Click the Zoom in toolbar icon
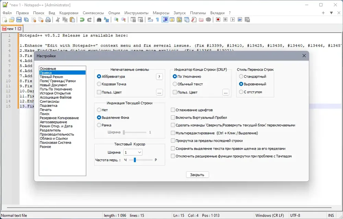 (x=116, y=20)
